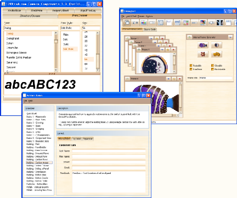Open the Option Pane demo toolbar icon
237x198 pixels.
coord(186,23)
